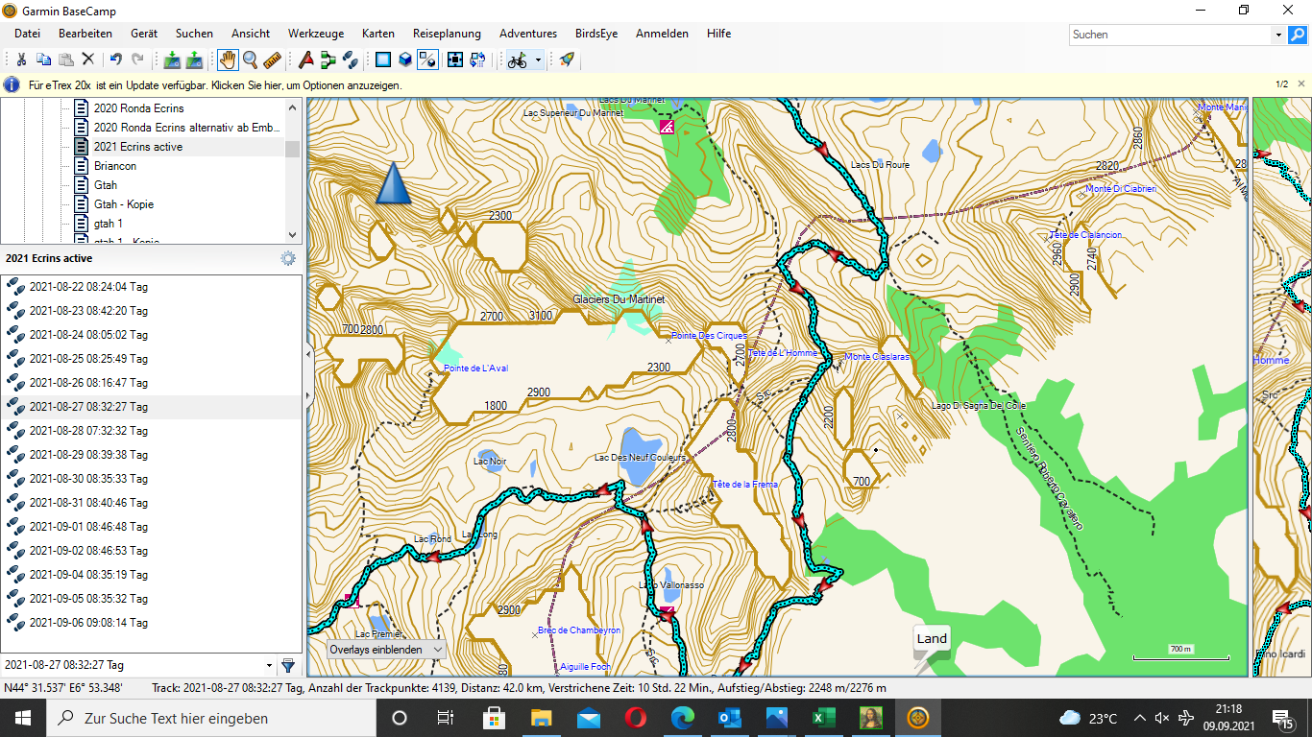Toggle the 3D map view button
Screen dimensions: 1312x737
click(405, 59)
